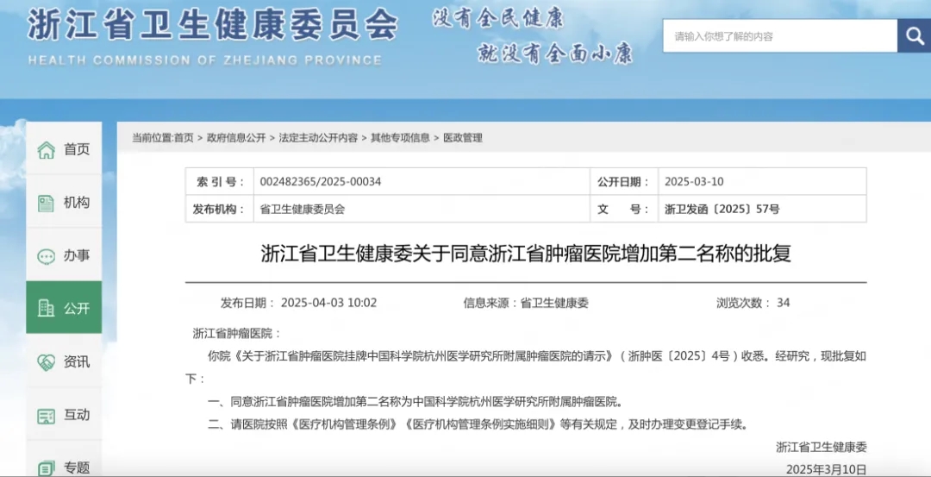Click the 索引号 label cell
931x477 pixels.
click(x=220, y=182)
